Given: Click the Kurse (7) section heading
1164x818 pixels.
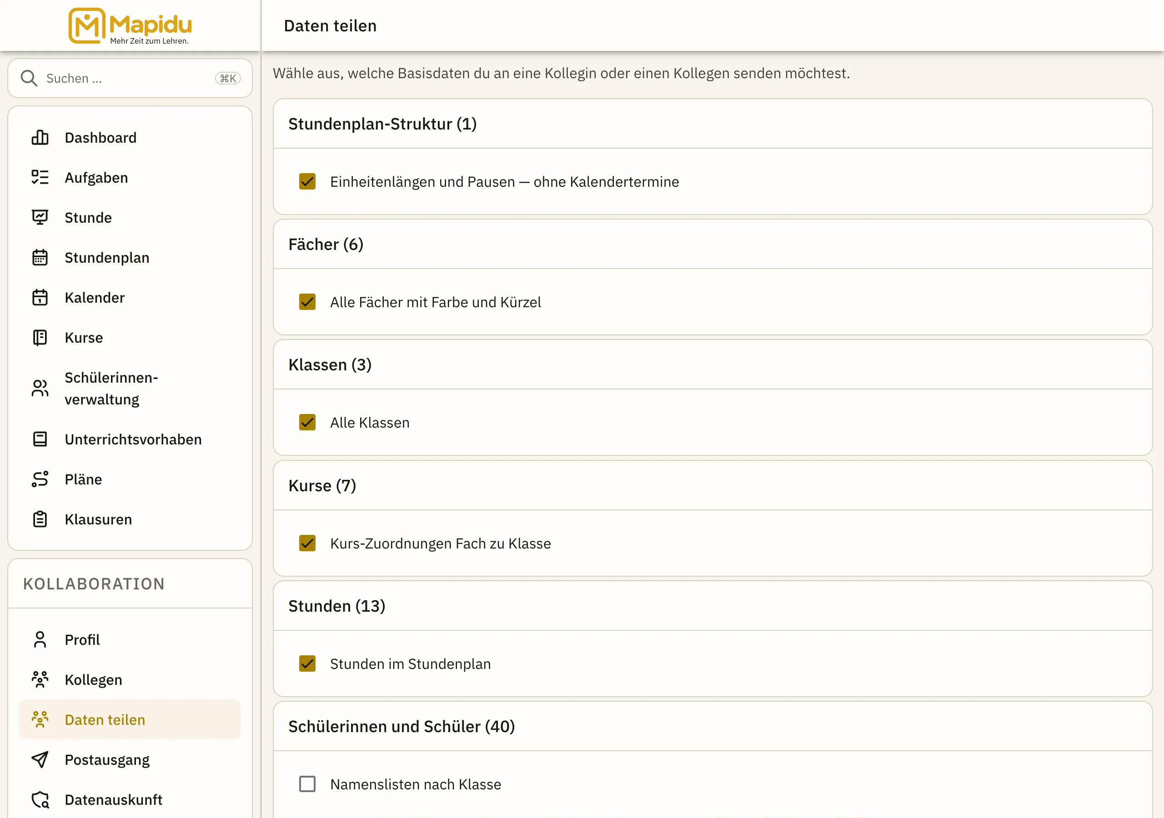Looking at the screenshot, I should point(322,485).
